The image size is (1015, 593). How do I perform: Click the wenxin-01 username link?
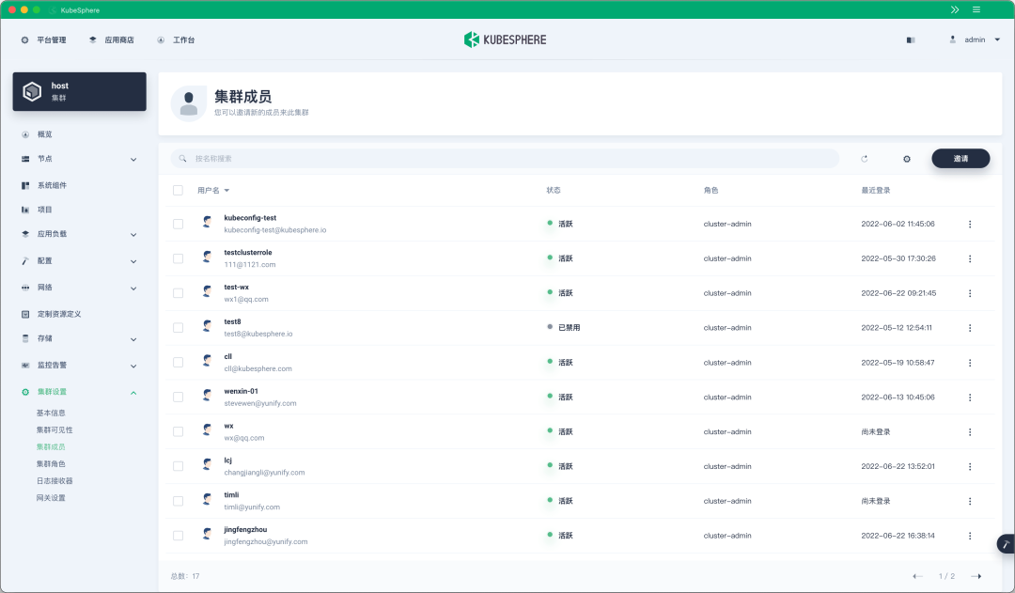pyautogui.click(x=241, y=391)
